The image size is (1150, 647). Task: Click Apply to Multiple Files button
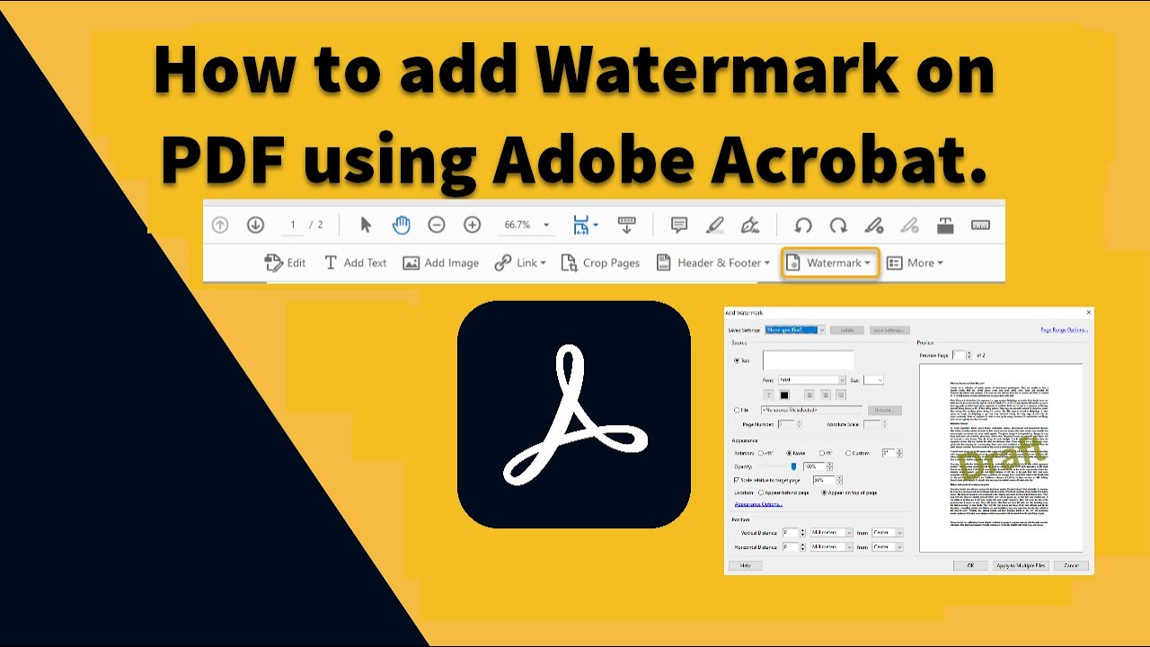(x=1021, y=565)
